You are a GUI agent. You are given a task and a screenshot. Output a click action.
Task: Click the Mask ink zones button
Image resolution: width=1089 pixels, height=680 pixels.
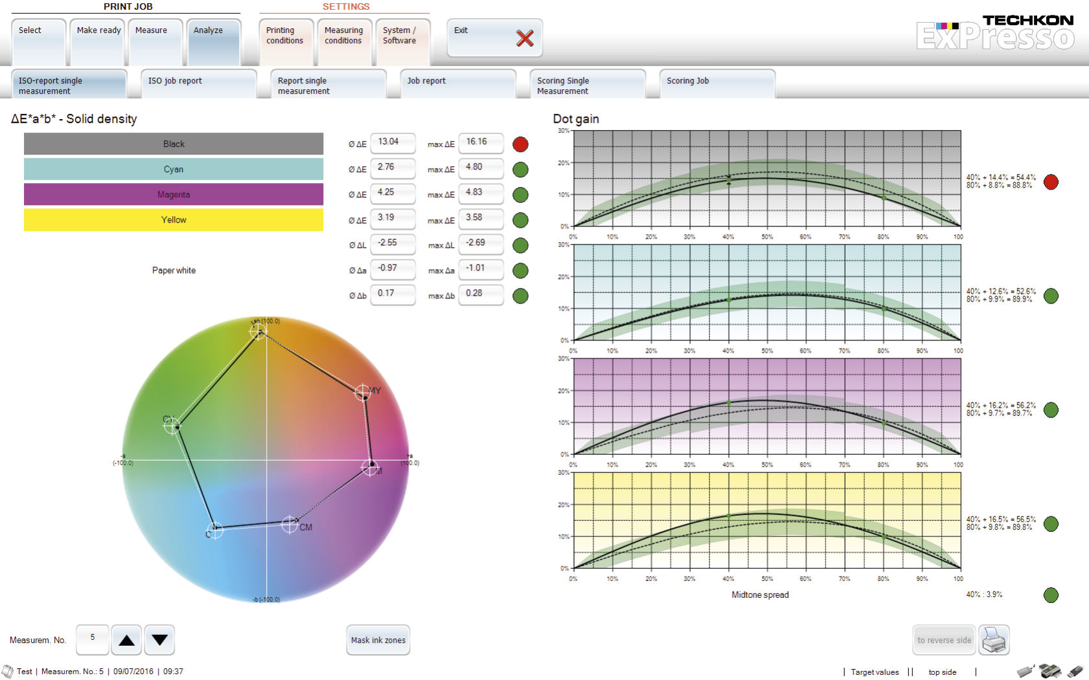[378, 641]
